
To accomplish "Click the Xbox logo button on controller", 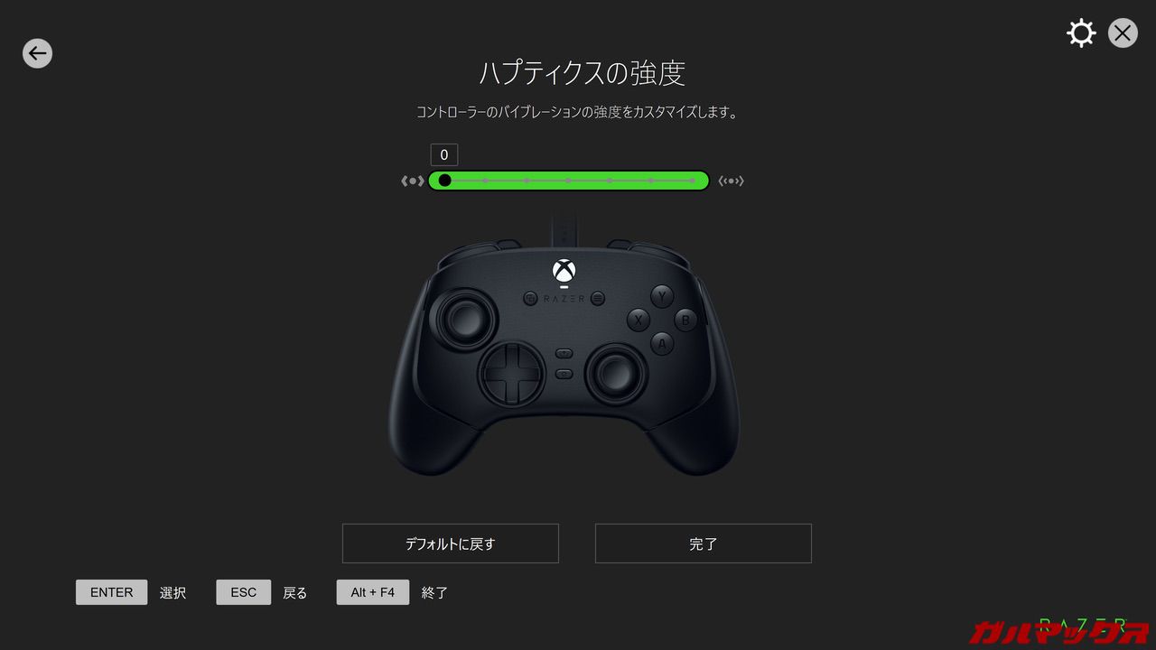I will click(x=564, y=271).
